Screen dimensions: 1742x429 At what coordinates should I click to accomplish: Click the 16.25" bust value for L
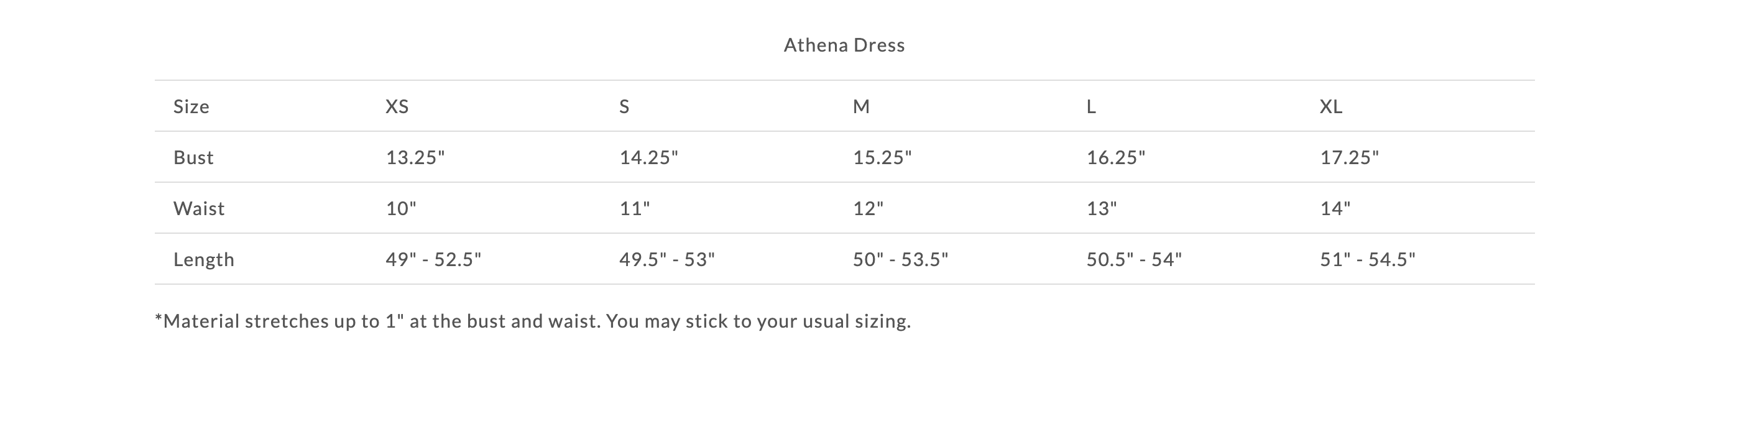click(x=1116, y=158)
